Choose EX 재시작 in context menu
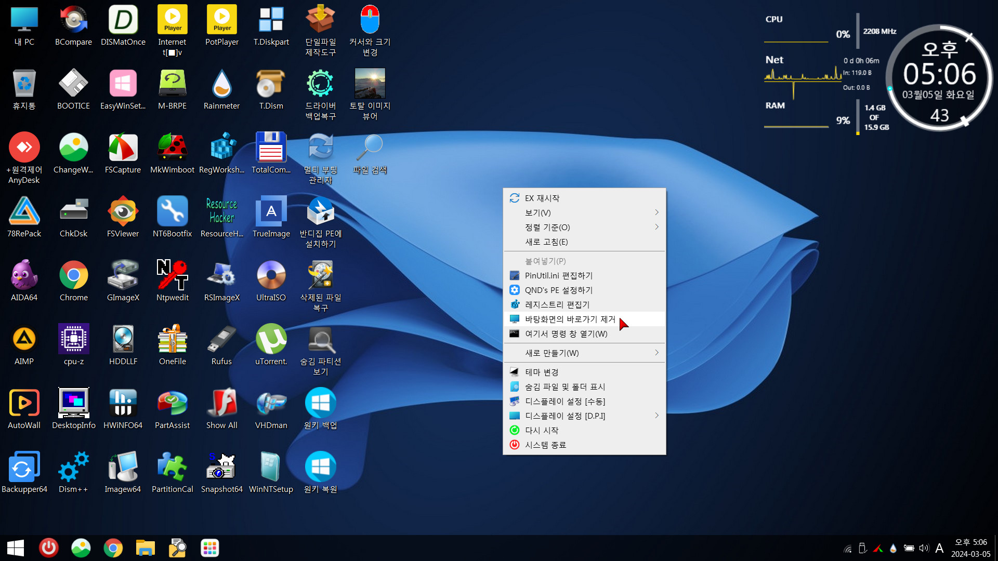Viewport: 998px width, 561px height. click(584, 198)
